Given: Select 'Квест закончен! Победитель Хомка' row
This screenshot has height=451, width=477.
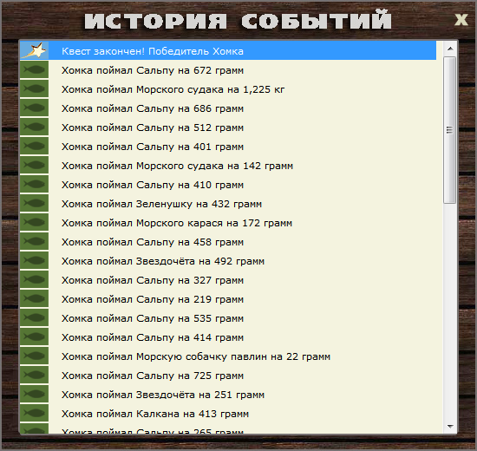Looking at the screenshot, I should pos(228,50).
